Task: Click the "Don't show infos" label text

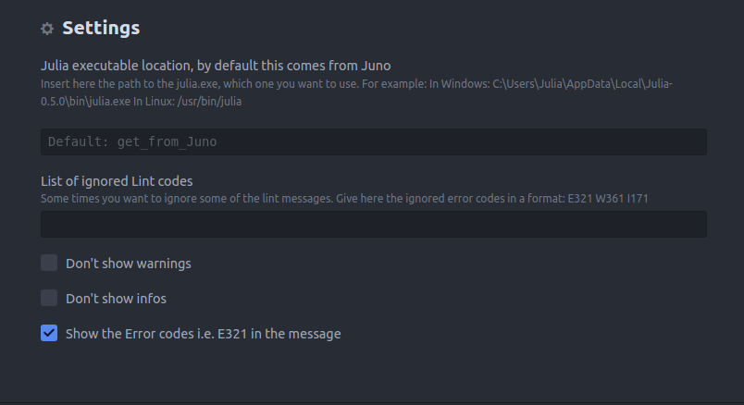Action: click(x=116, y=299)
